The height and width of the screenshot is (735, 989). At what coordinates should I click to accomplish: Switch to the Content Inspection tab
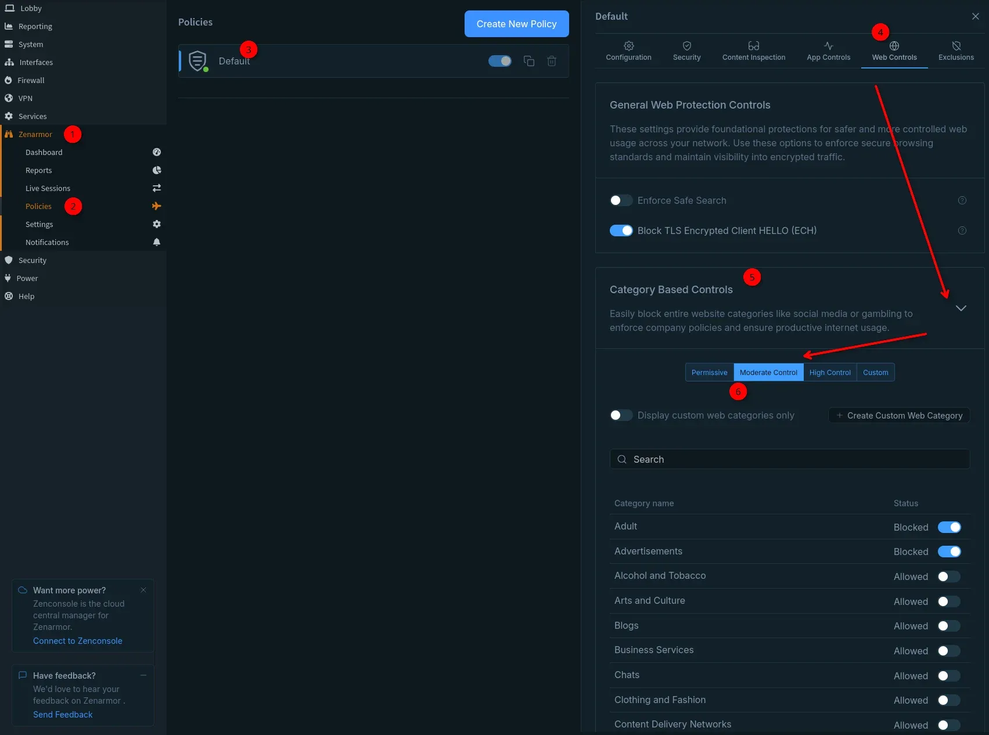753,51
